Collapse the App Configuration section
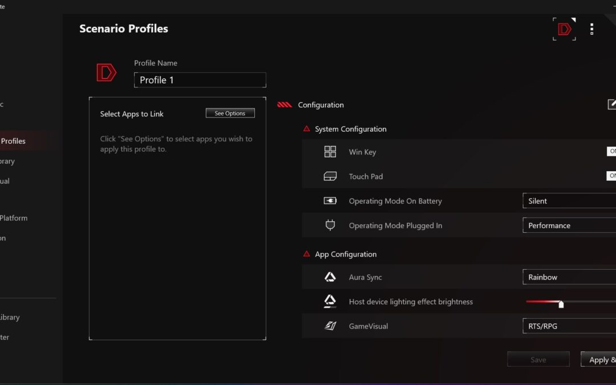 [307, 254]
